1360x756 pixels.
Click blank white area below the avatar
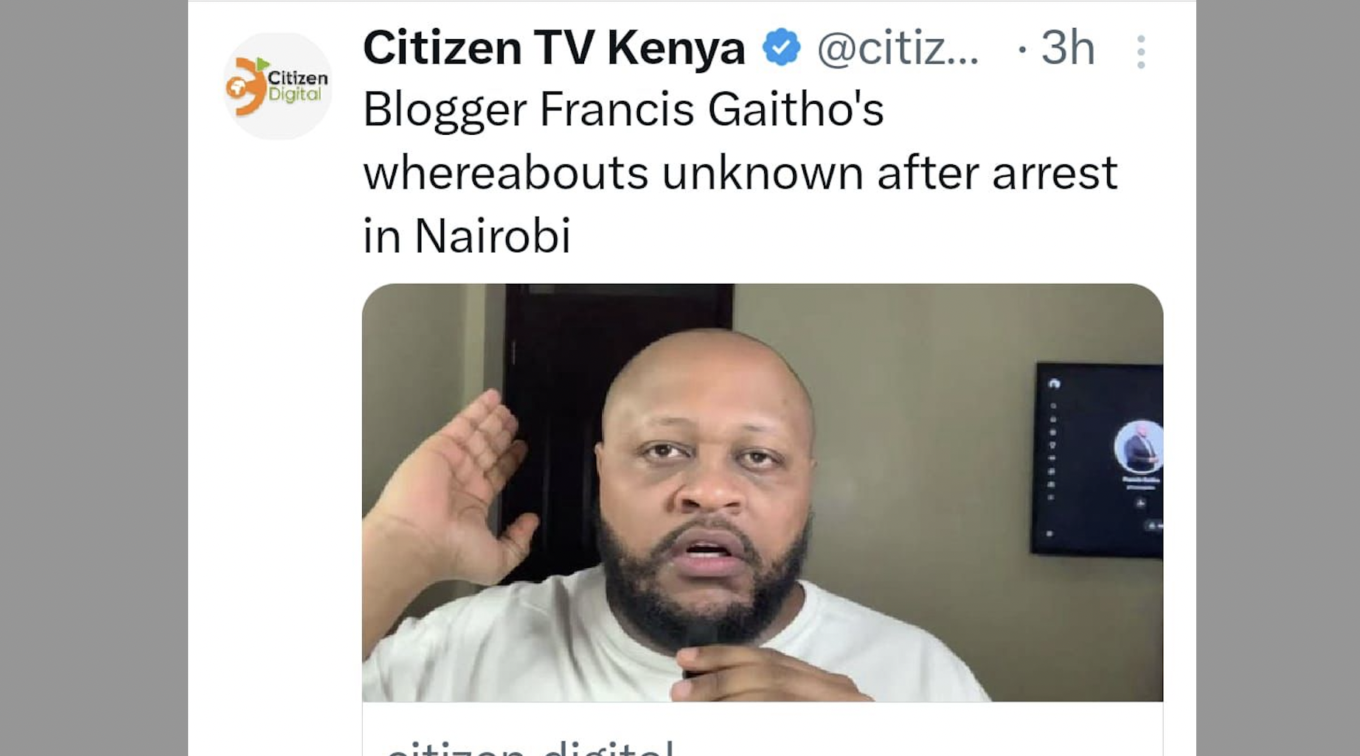[x=277, y=442]
